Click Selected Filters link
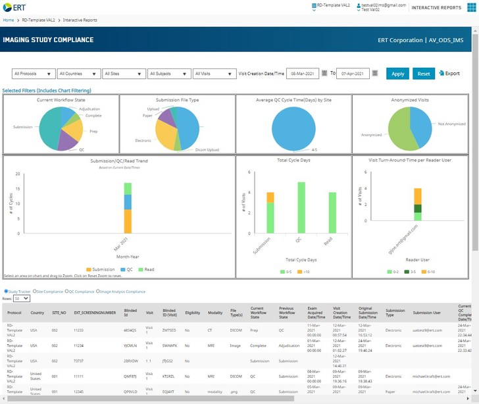 [x=47, y=90]
